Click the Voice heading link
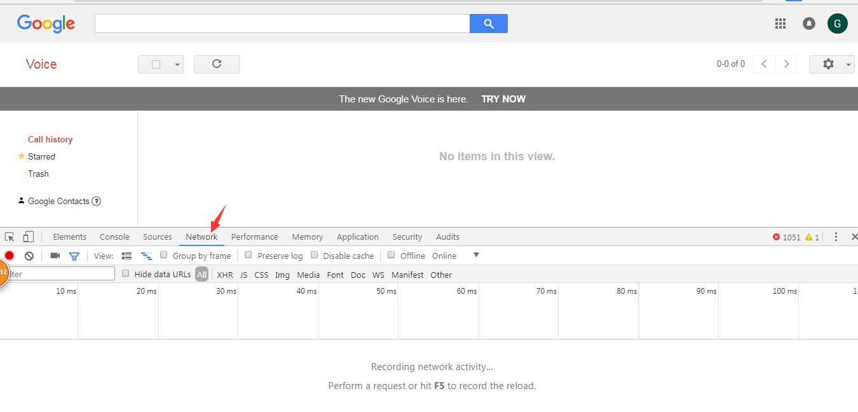This screenshot has height=412, width=858. [x=41, y=64]
